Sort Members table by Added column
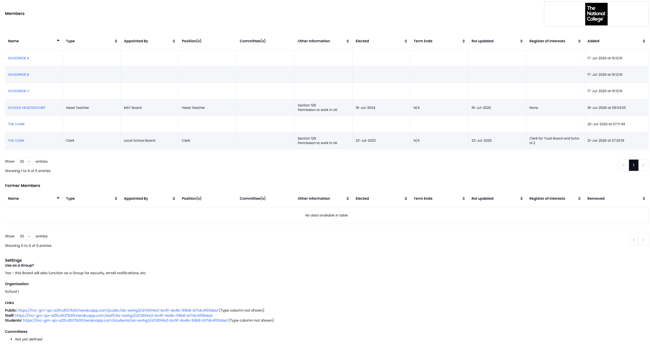 [x=616, y=41]
